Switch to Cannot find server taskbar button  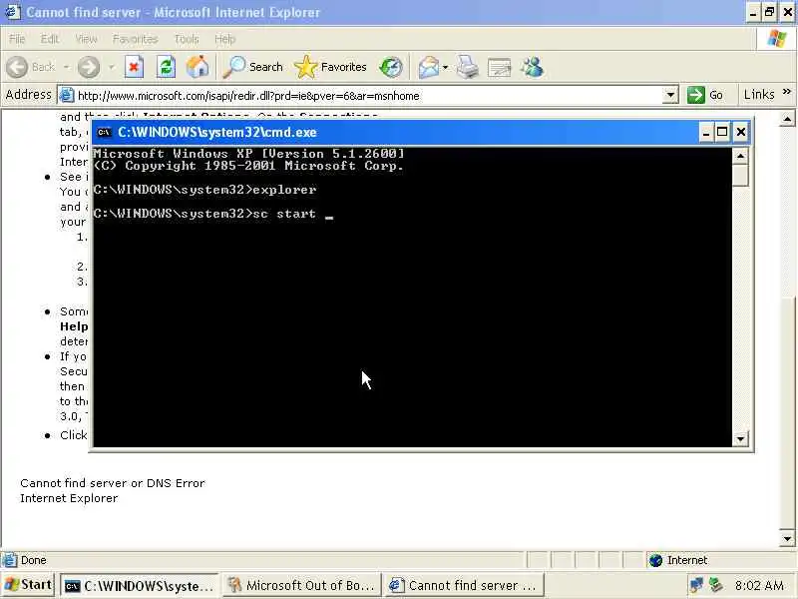[464, 586]
